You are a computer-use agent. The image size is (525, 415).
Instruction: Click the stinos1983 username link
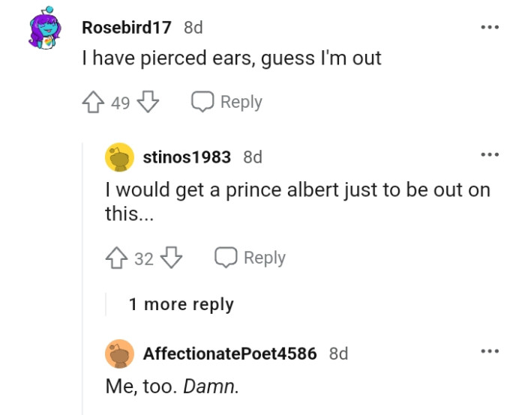pos(188,157)
